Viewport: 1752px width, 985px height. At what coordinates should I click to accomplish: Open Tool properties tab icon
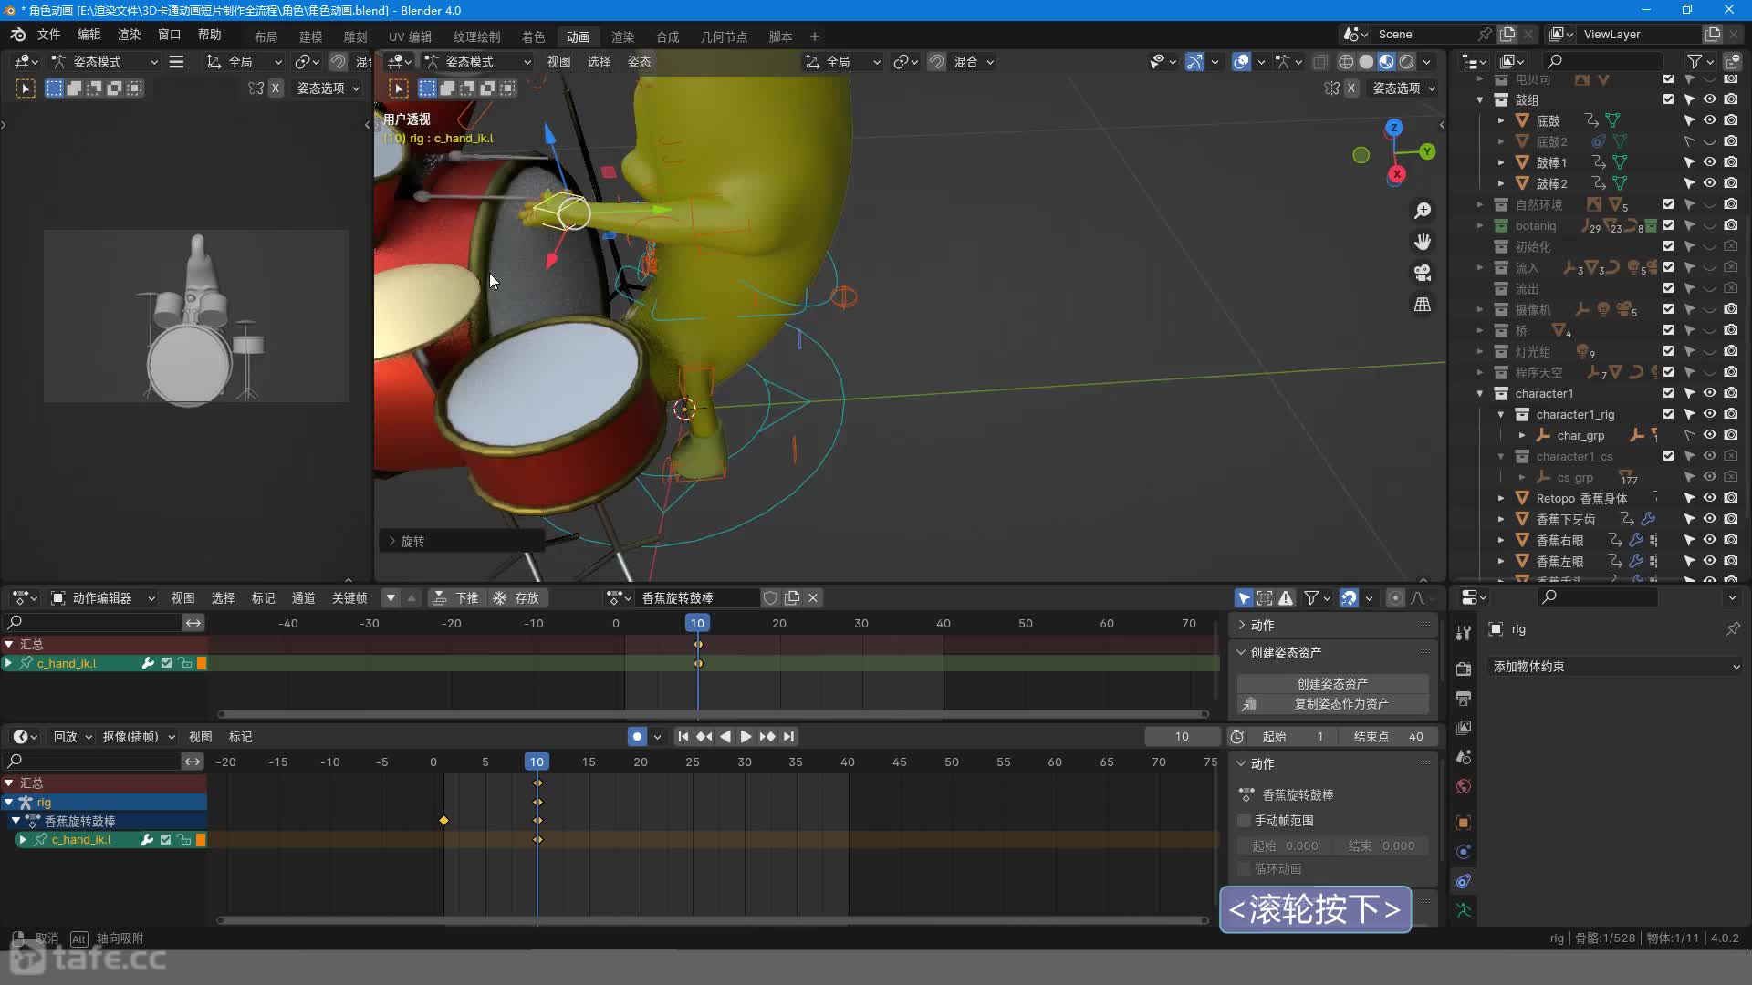pyautogui.click(x=1464, y=633)
